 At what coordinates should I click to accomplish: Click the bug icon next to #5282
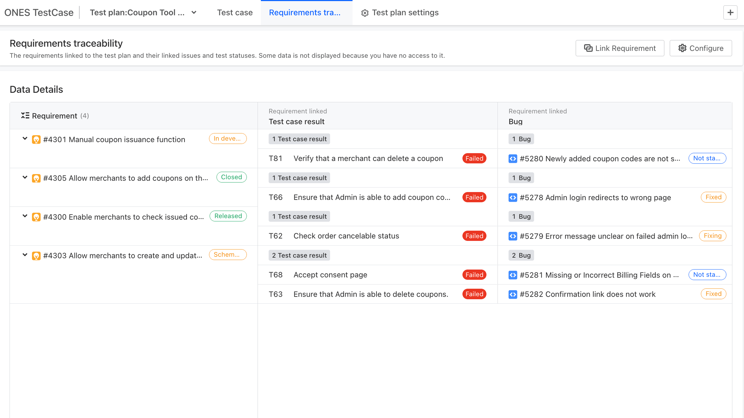coord(513,294)
